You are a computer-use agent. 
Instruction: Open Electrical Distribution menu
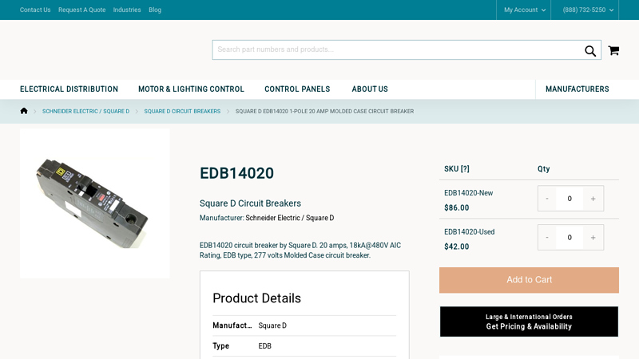pos(69,89)
